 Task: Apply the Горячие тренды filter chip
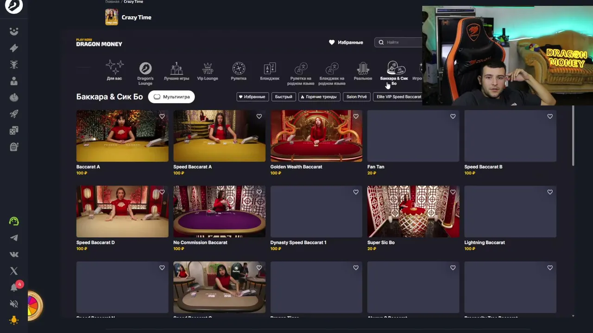click(319, 97)
